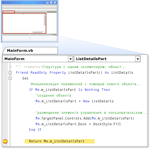151x150 pixels.
Task: Click the 'End If' line
Action: tap(35, 130)
